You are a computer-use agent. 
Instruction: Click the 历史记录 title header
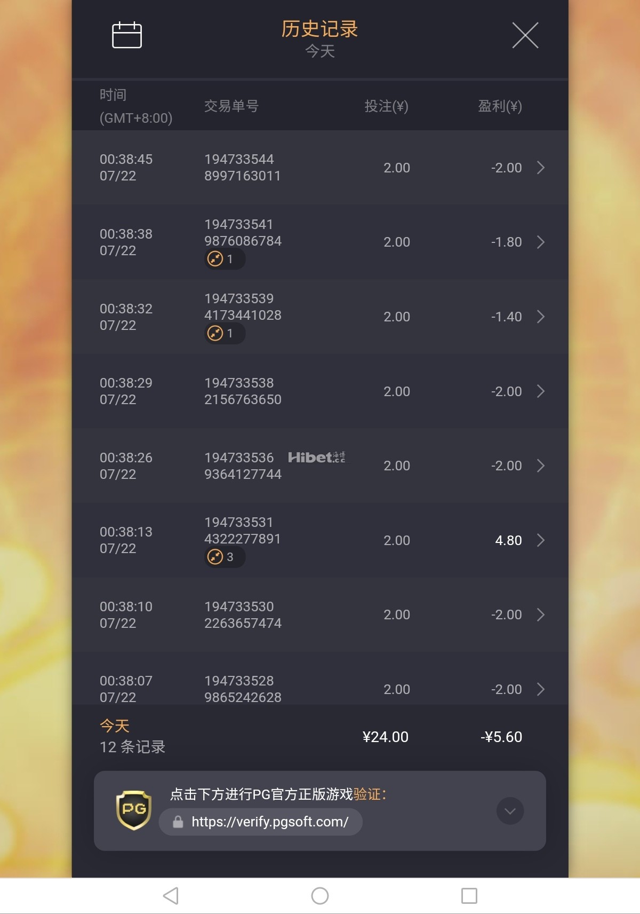(319, 29)
